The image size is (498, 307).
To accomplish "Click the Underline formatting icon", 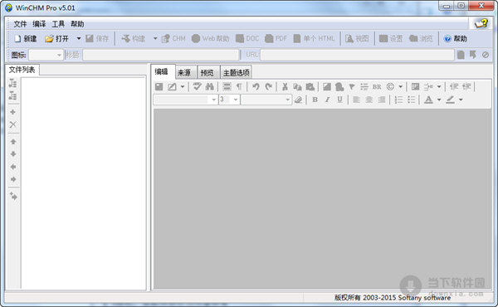I will tap(339, 100).
